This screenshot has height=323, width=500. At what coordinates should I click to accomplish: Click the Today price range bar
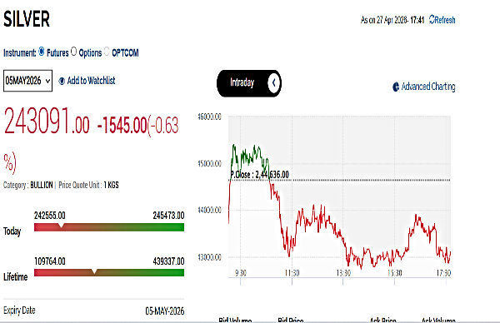pos(109,227)
